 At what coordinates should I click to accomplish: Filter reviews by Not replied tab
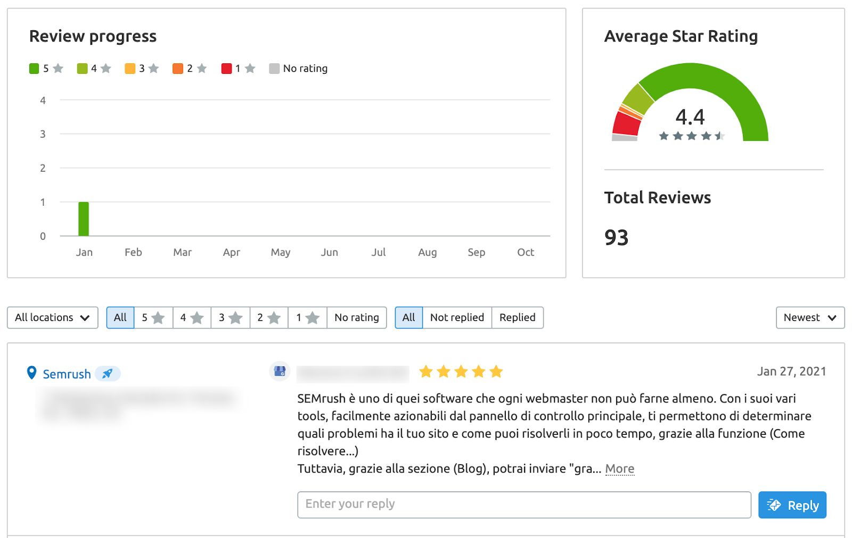pos(457,318)
